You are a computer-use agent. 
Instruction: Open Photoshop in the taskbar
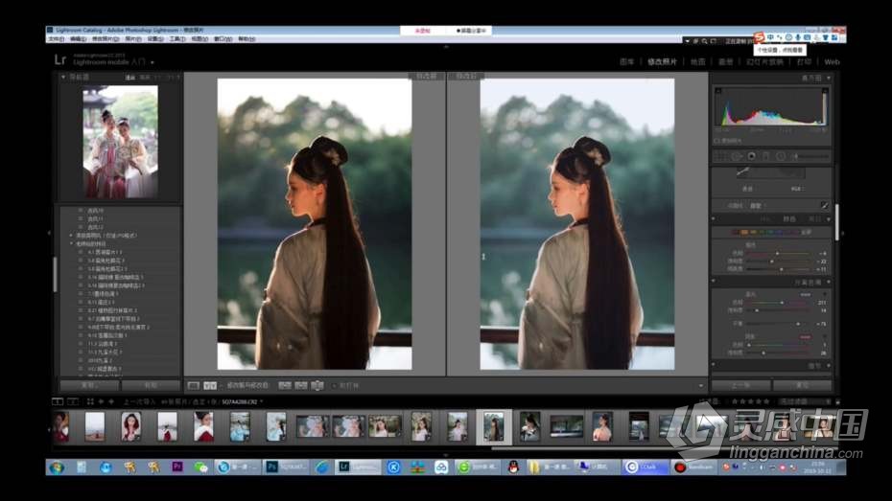[288, 467]
